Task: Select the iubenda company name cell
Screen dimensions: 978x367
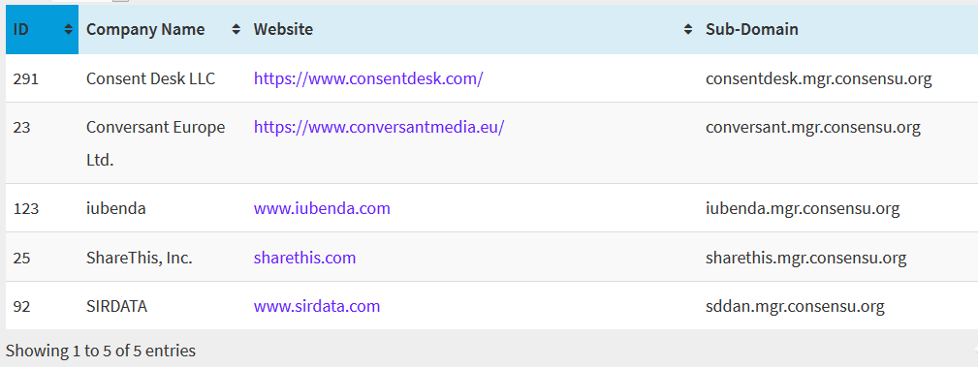Action: [x=162, y=208]
